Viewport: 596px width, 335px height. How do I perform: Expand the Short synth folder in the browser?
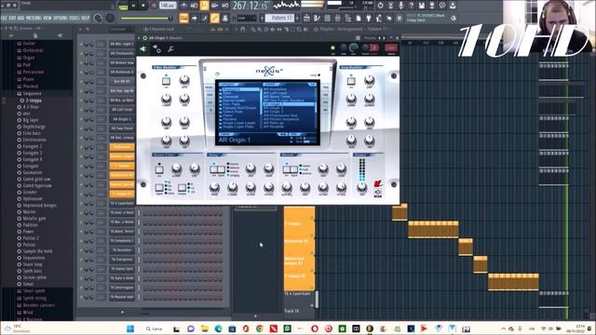(34, 291)
